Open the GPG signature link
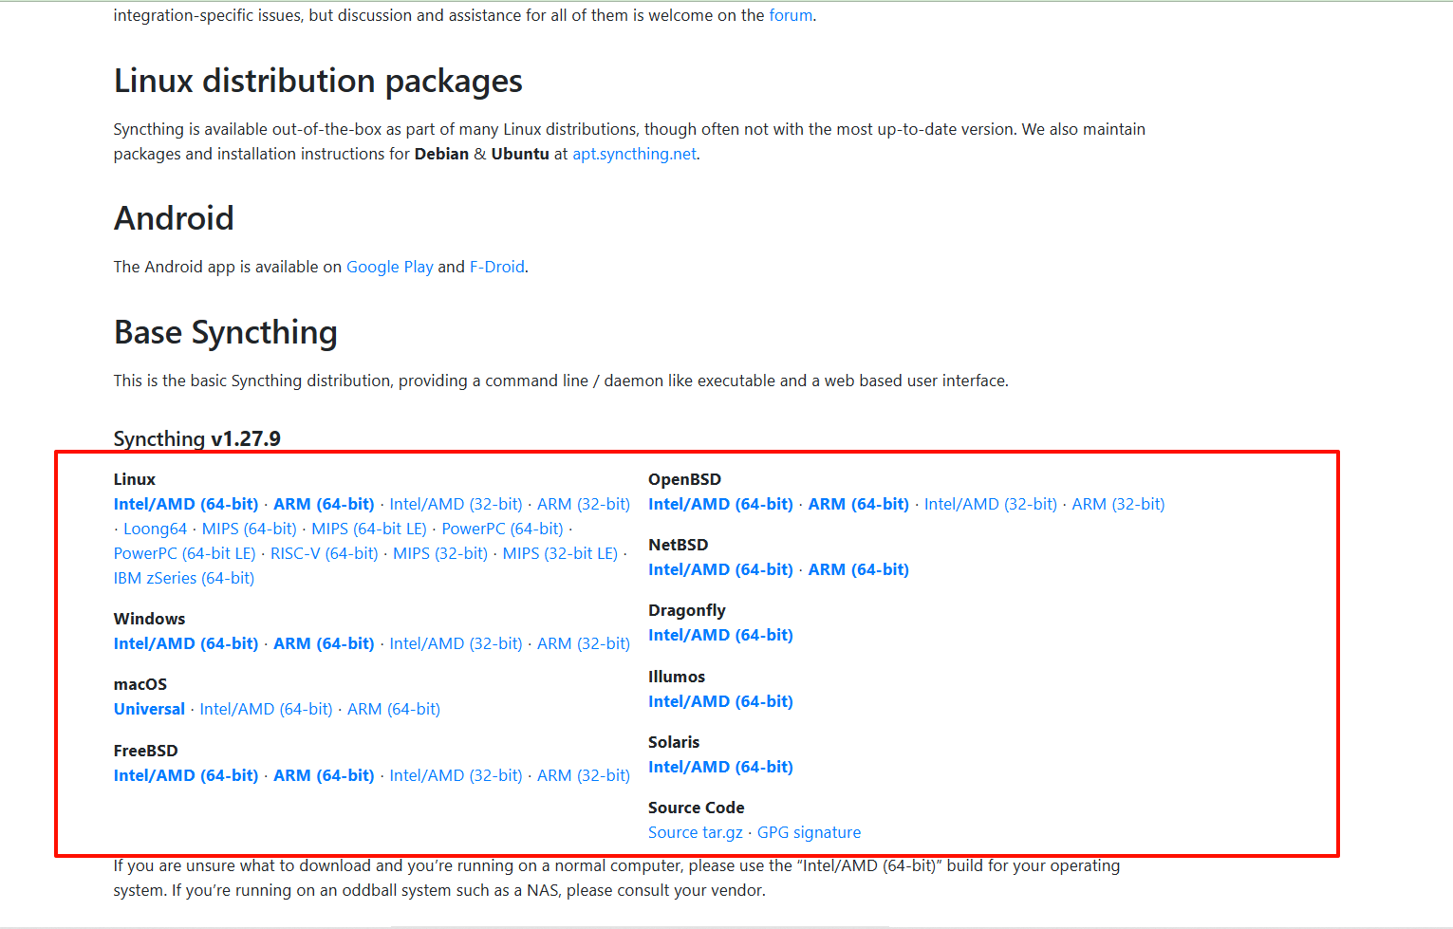The image size is (1453, 929). 810,832
